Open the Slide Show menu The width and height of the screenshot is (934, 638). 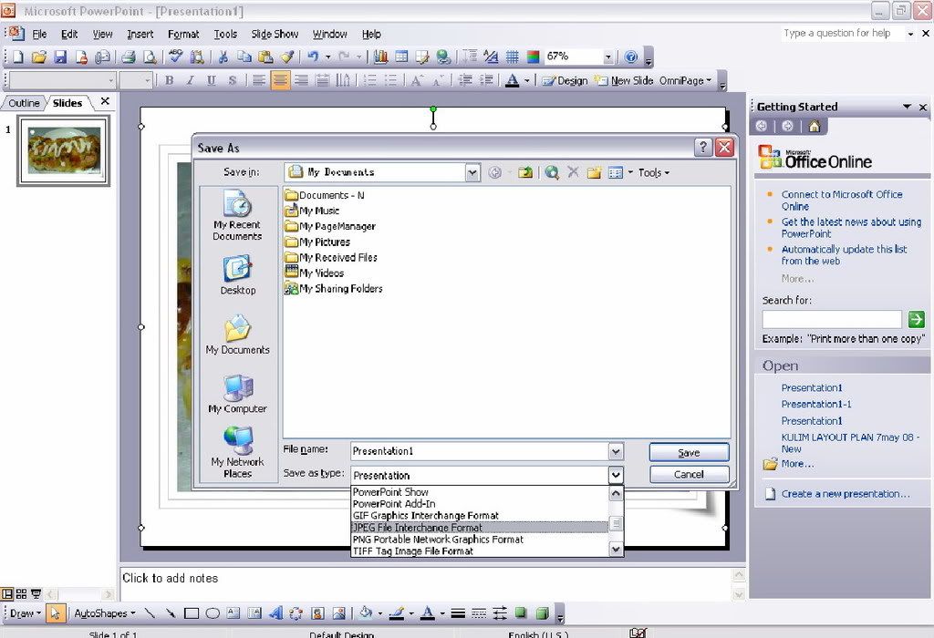(275, 34)
